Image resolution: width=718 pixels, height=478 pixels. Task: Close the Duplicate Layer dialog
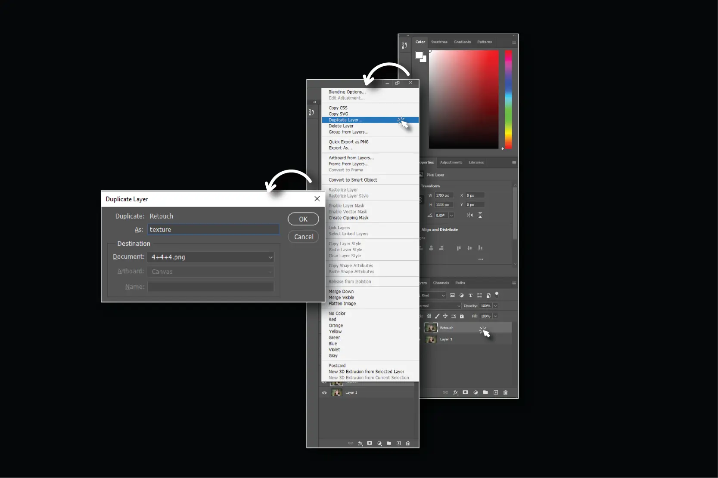(x=317, y=199)
